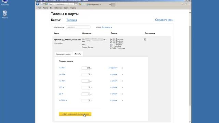Open the address bar history dropdown arrow
The height and width of the screenshot is (123, 219).
tap(77, 4)
